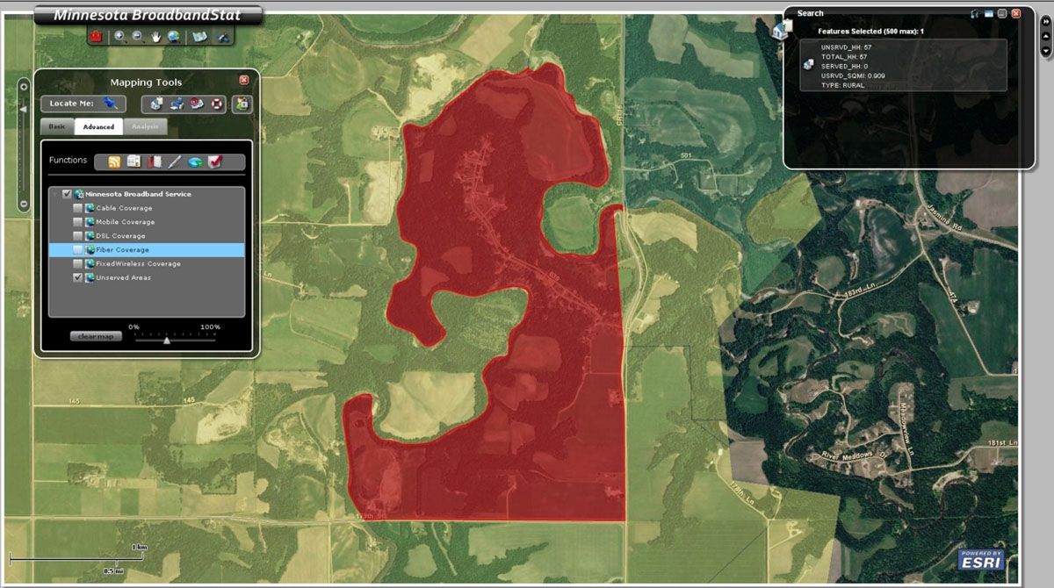Click the clear map button
The image size is (1054, 588).
coord(96,336)
